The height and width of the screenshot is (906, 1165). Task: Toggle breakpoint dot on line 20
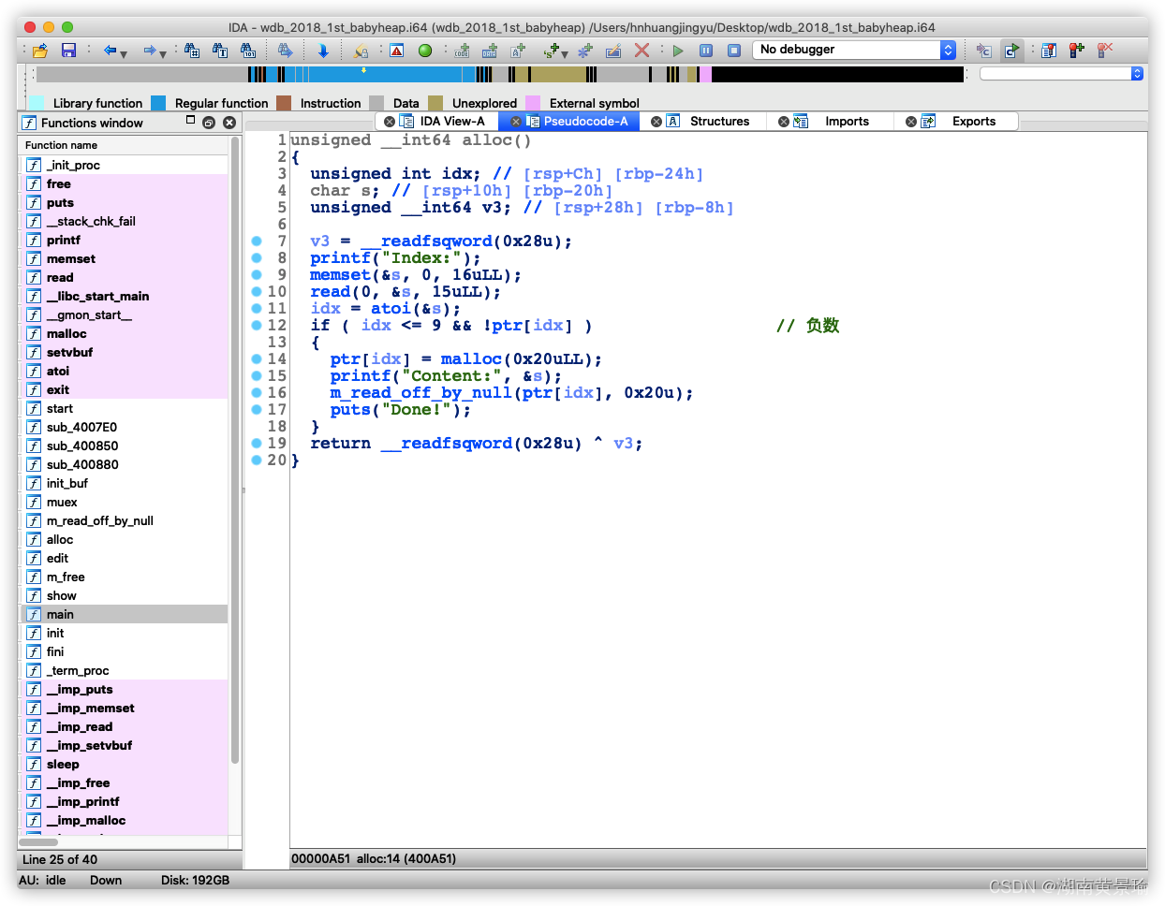pos(257,460)
